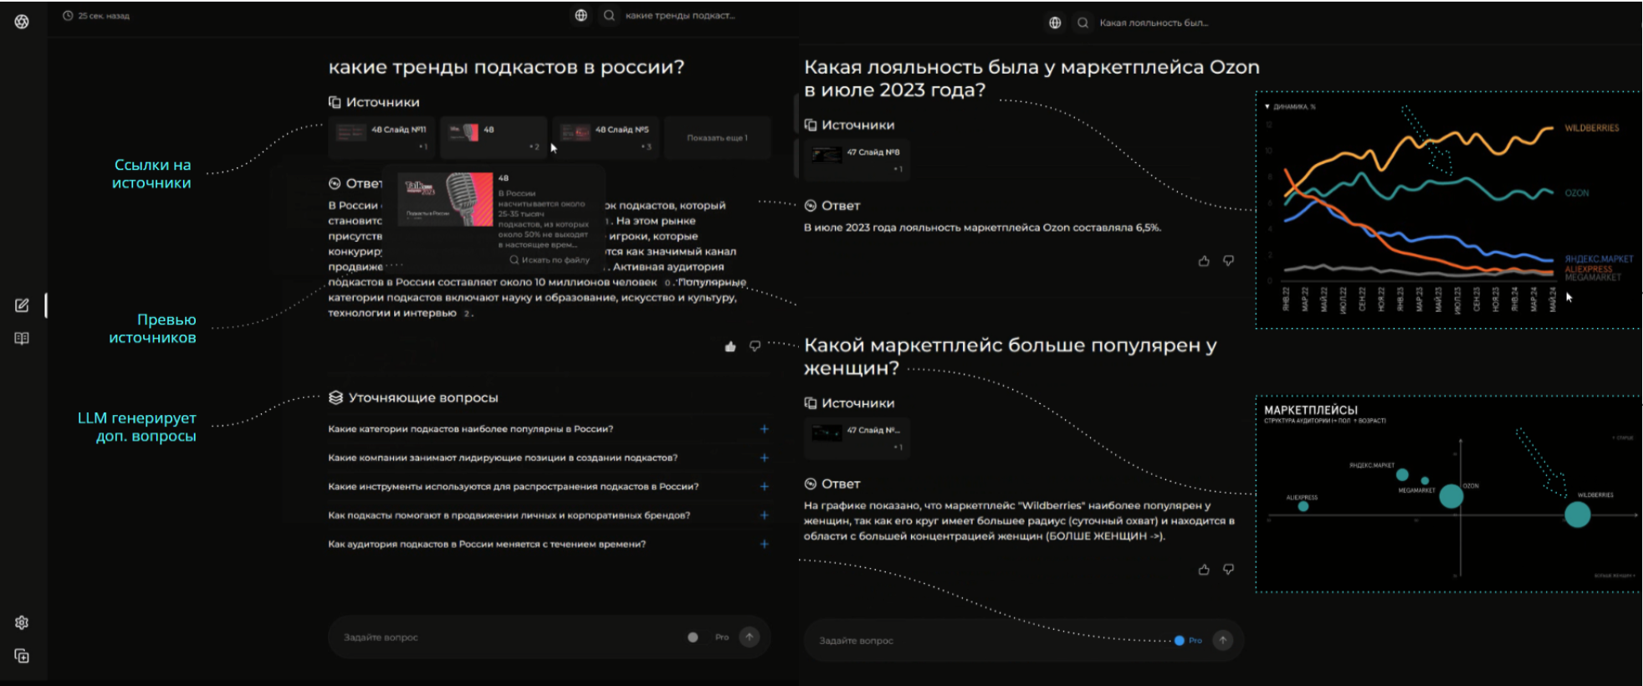Click 'Показать еще 1' sources button

(x=717, y=138)
